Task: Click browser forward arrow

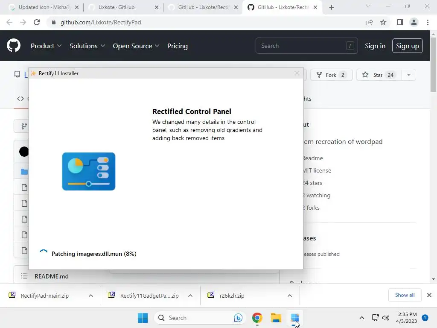Action: [23, 22]
